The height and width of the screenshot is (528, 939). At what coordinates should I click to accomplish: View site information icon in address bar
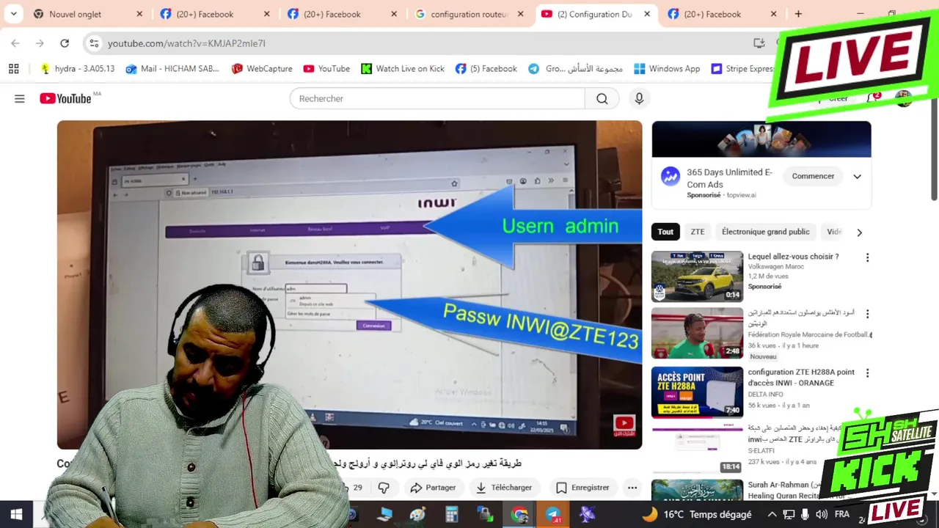tap(94, 43)
